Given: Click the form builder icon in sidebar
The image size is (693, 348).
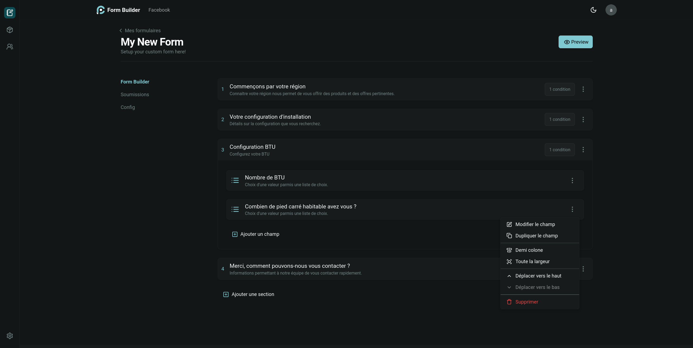Looking at the screenshot, I should (x=9, y=12).
